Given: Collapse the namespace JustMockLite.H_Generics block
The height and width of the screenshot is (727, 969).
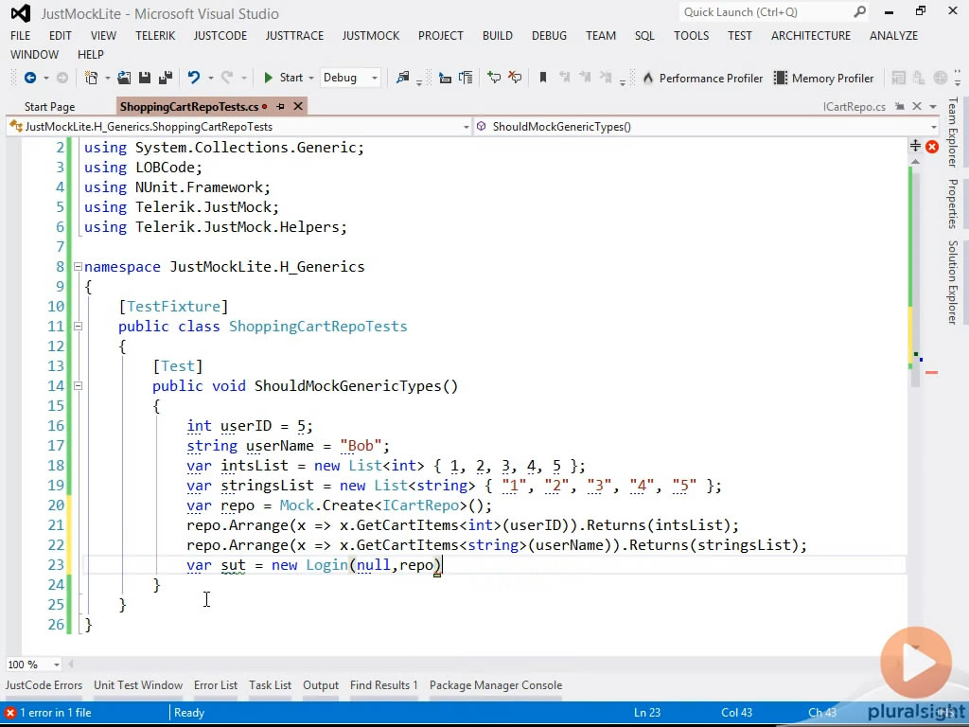Looking at the screenshot, I should [x=78, y=267].
